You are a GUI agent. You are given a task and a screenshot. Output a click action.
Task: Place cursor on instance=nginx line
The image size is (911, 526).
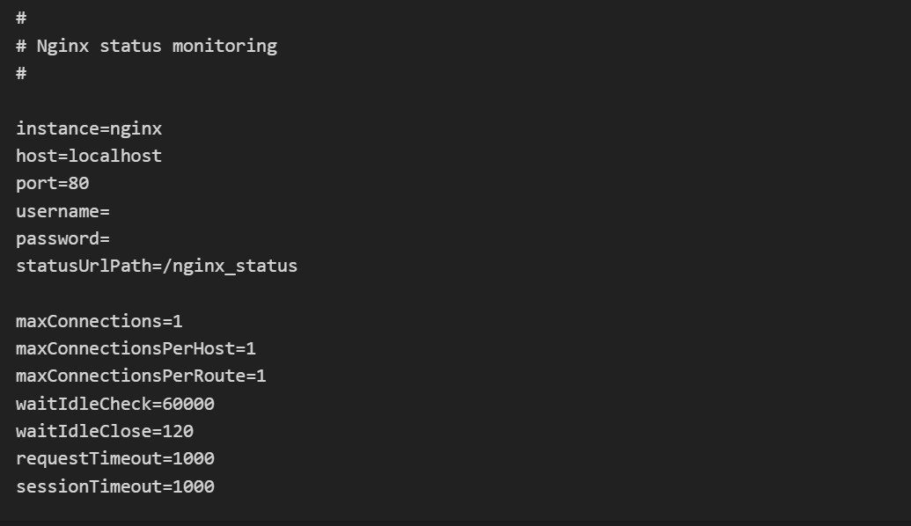pos(89,129)
